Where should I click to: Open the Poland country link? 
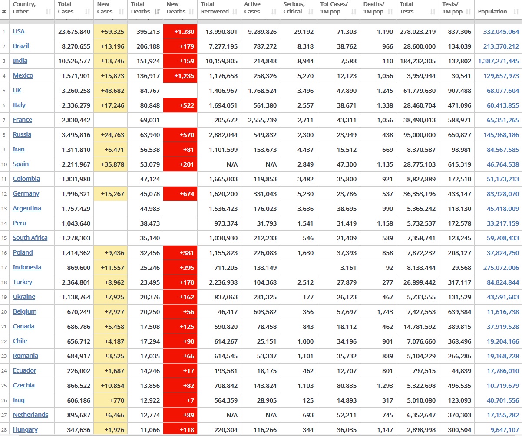[x=23, y=252]
